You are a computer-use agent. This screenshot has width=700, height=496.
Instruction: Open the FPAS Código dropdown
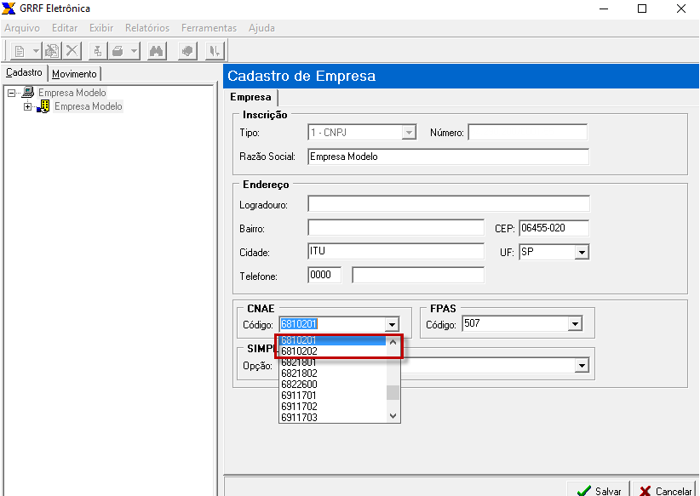pos(575,324)
